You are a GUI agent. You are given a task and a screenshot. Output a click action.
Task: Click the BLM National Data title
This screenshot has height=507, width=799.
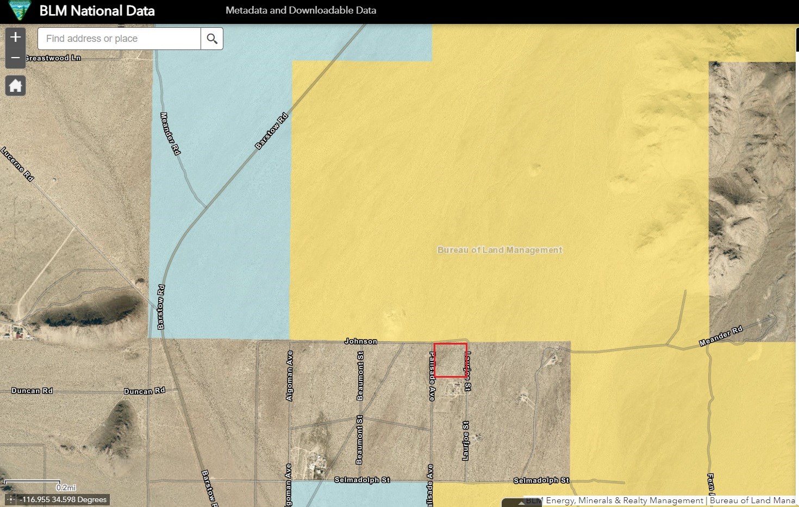pyautogui.click(x=97, y=11)
